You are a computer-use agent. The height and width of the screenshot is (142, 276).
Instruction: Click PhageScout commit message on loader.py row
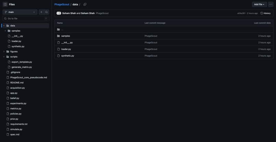pos(151,49)
